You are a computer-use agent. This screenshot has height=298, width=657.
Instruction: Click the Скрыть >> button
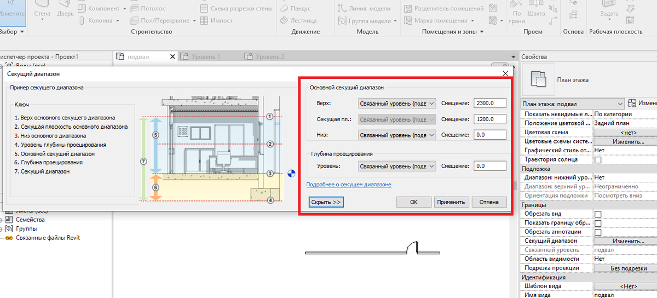point(326,202)
